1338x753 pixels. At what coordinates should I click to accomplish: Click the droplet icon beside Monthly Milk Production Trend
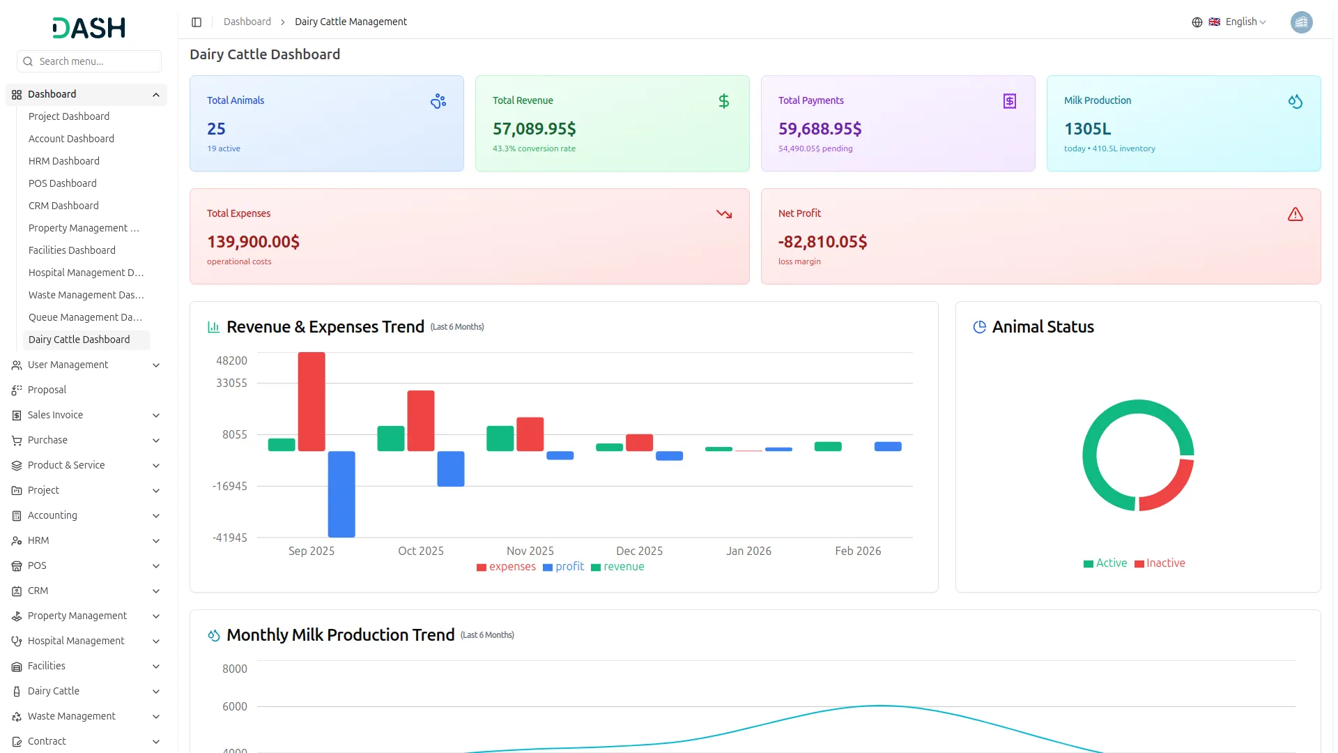[214, 635]
